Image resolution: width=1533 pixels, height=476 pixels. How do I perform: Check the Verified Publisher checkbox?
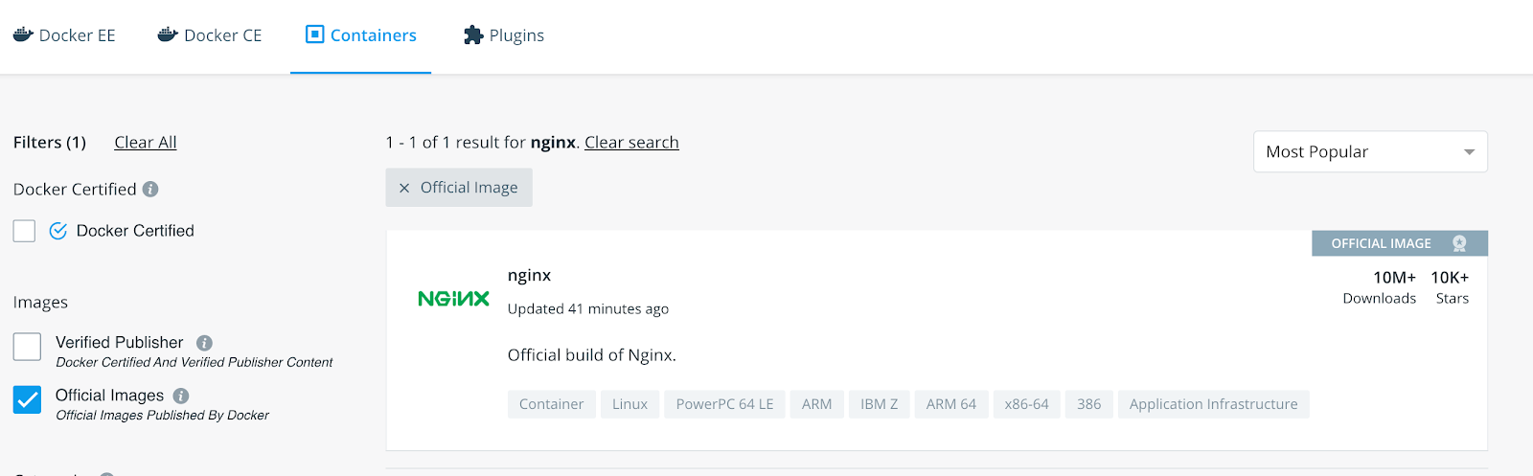click(28, 347)
